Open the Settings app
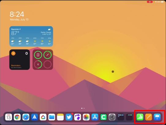Viewport: 166px width, 125px height. 112,117
